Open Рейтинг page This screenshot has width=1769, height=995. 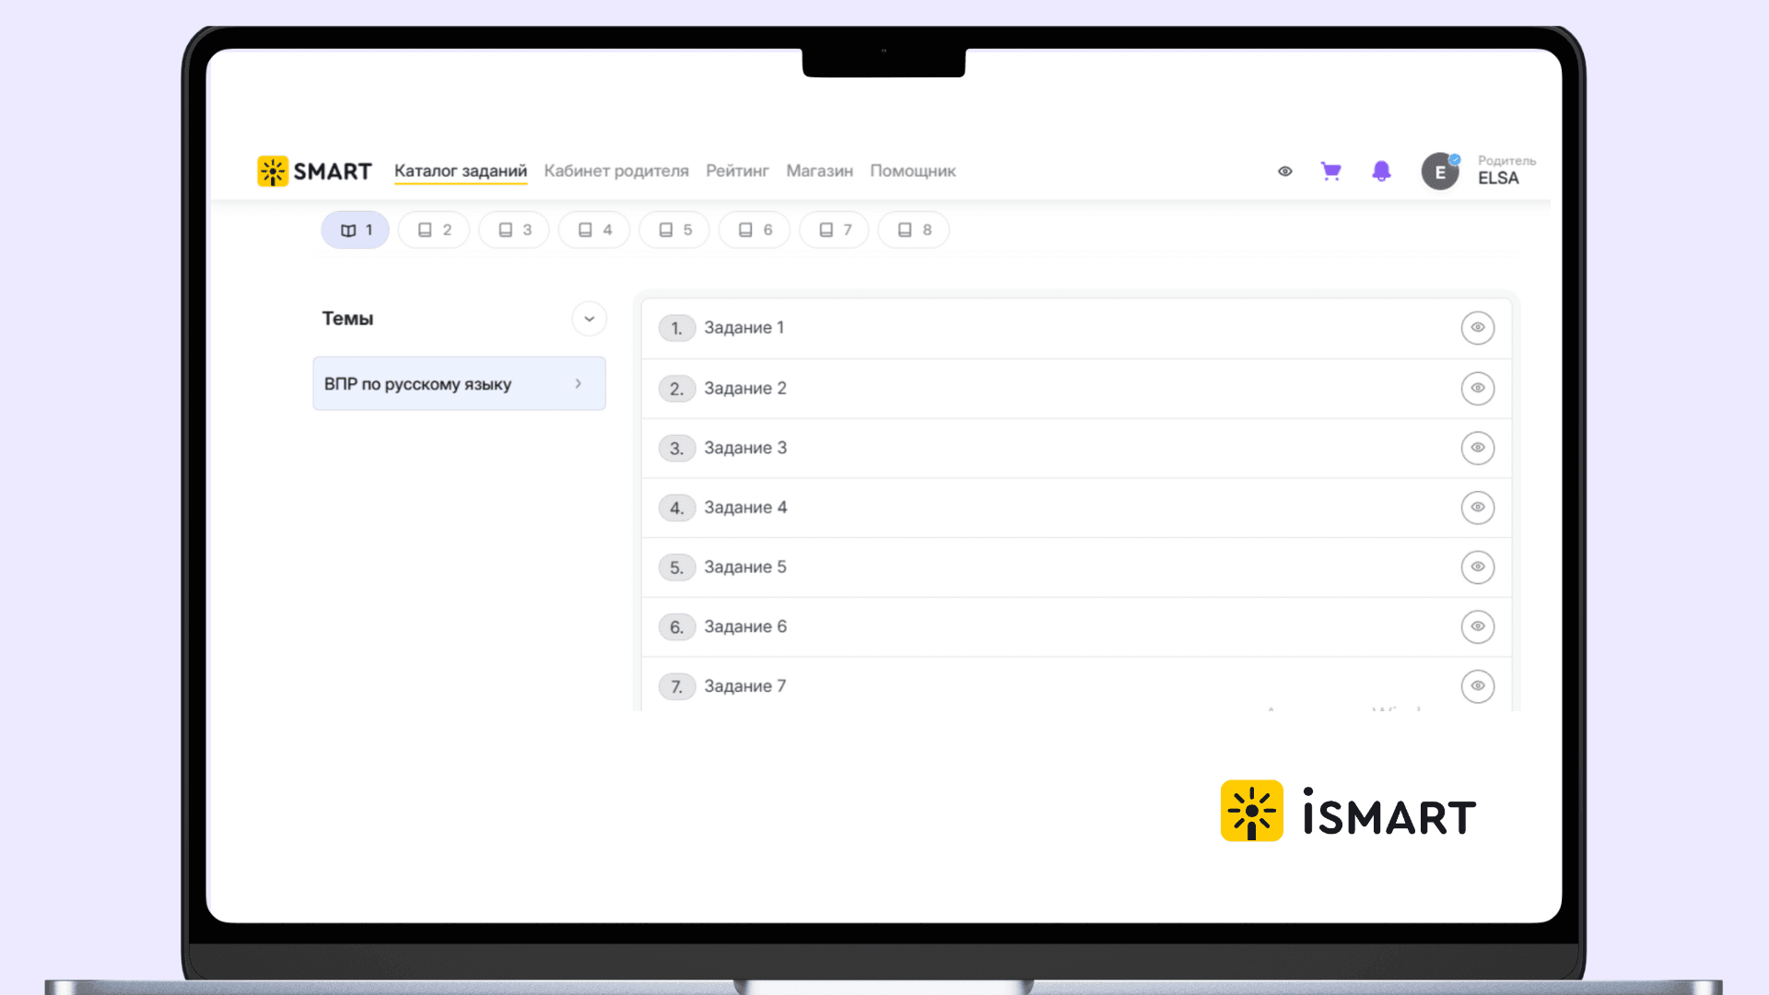click(737, 171)
